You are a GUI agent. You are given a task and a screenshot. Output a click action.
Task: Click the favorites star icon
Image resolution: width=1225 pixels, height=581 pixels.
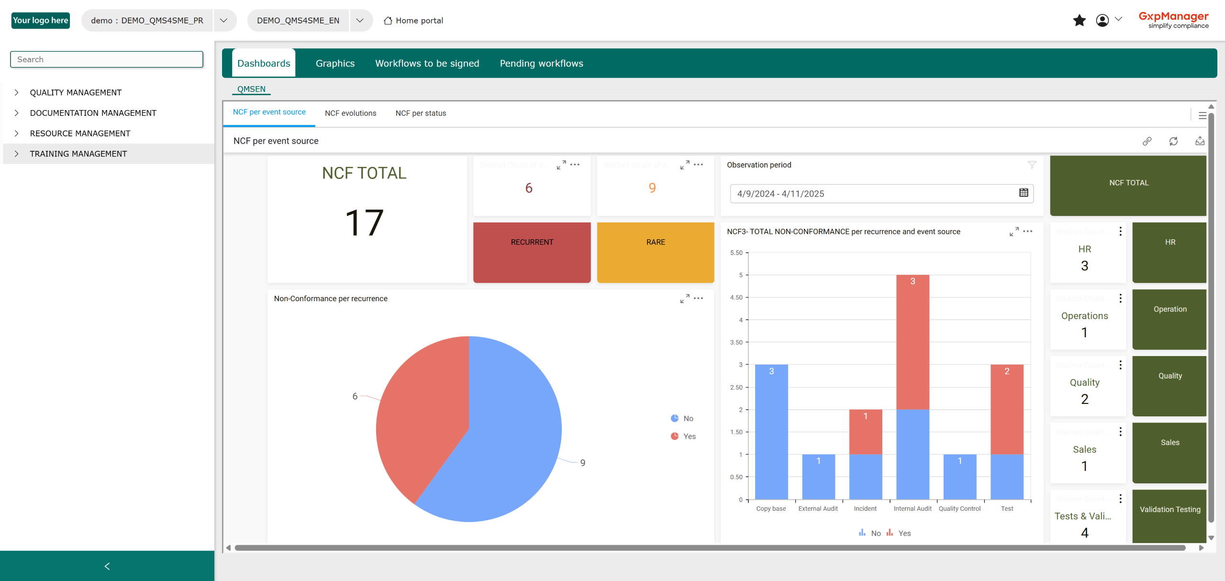[1079, 21]
